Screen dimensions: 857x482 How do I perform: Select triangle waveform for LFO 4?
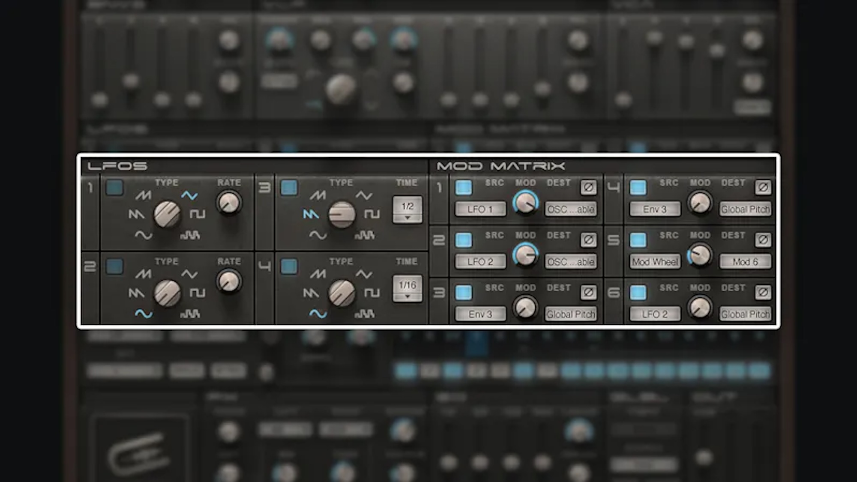click(364, 274)
